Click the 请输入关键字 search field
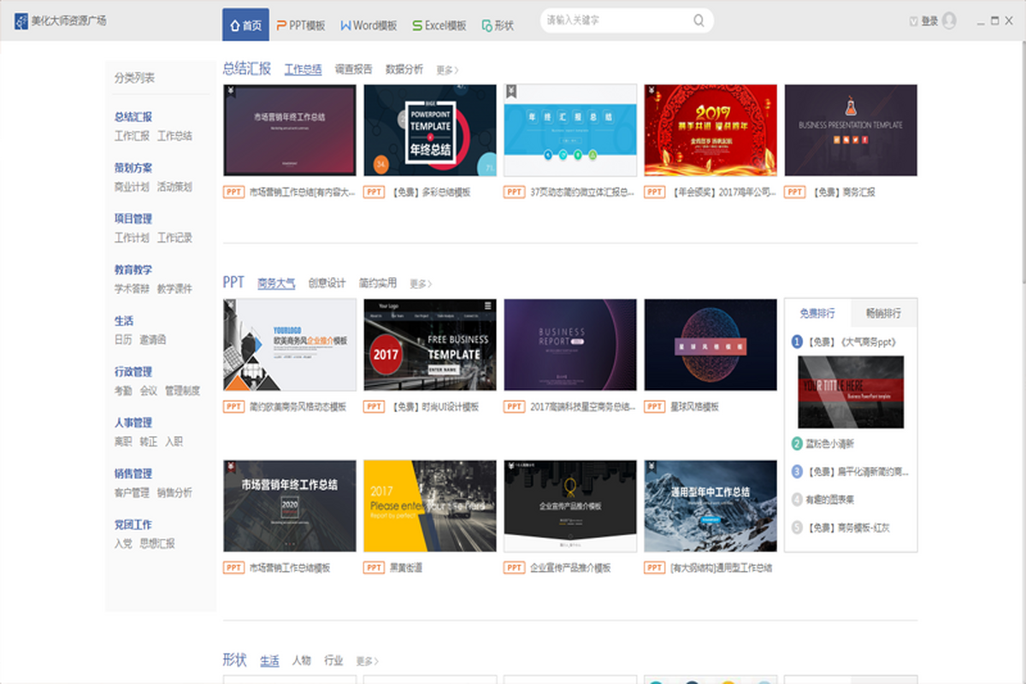Image resolution: width=1026 pixels, height=684 pixels. click(x=616, y=21)
